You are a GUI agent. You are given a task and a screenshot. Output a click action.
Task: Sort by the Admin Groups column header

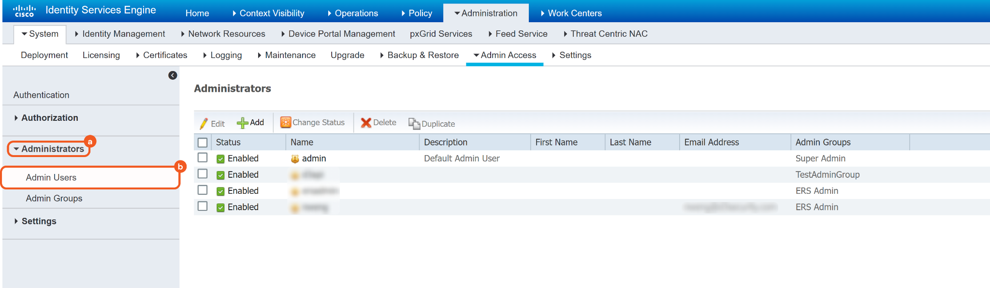(x=823, y=143)
